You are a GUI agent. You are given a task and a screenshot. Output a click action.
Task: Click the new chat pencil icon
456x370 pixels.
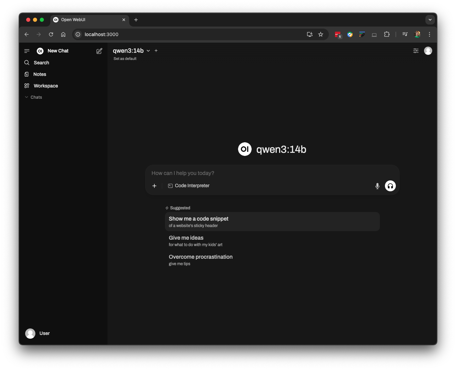pyautogui.click(x=99, y=51)
